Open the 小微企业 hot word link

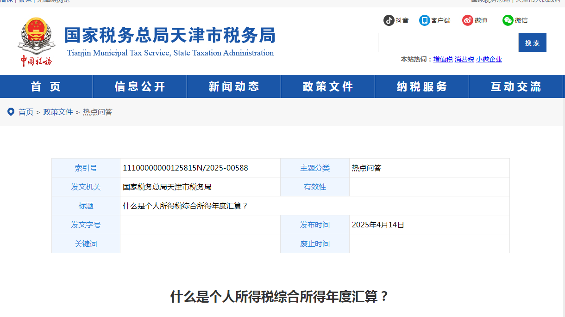click(x=489, y=59)
